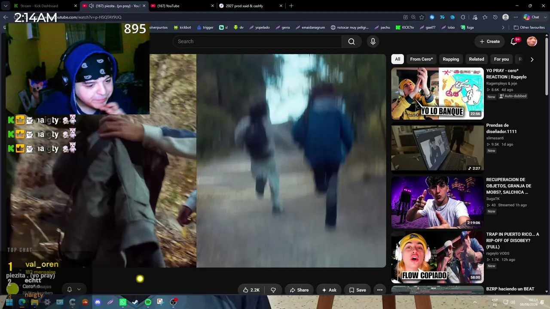This screenshot has width=550, height=309.
Task: Open Snipping Tool from the taskbar
Action: (x=160, y=302)
